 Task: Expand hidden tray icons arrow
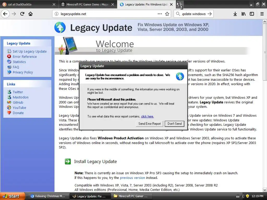click(x=243, y=196)
